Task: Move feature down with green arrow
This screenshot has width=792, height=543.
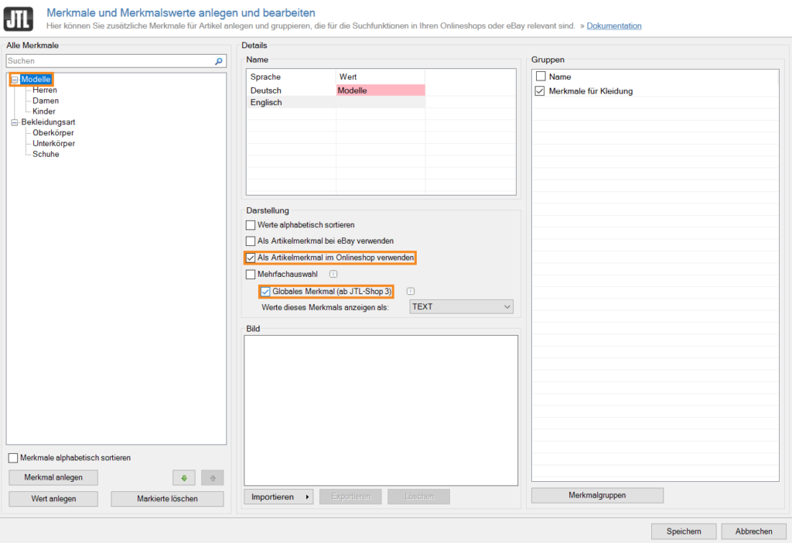Action: [184, 477]
